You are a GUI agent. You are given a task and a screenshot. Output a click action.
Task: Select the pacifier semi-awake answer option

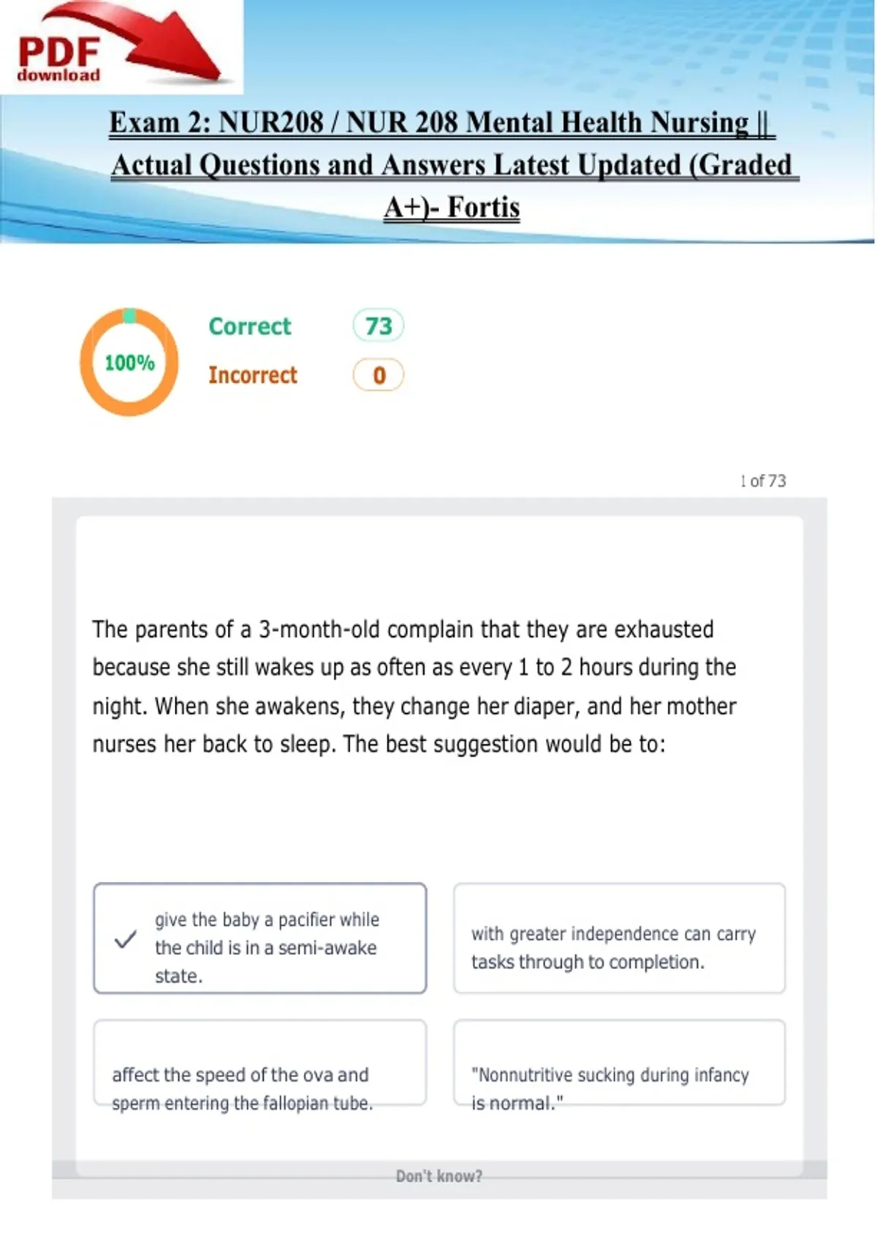(x=260, y=938)
